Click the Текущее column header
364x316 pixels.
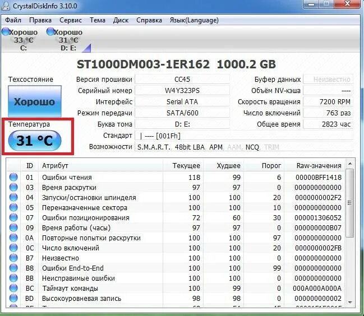click(x=183, y=166)
